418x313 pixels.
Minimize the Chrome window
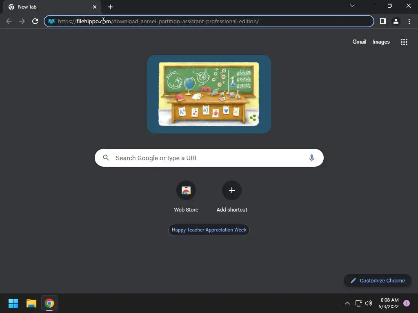pyautogui.click(x=371, y=6)
